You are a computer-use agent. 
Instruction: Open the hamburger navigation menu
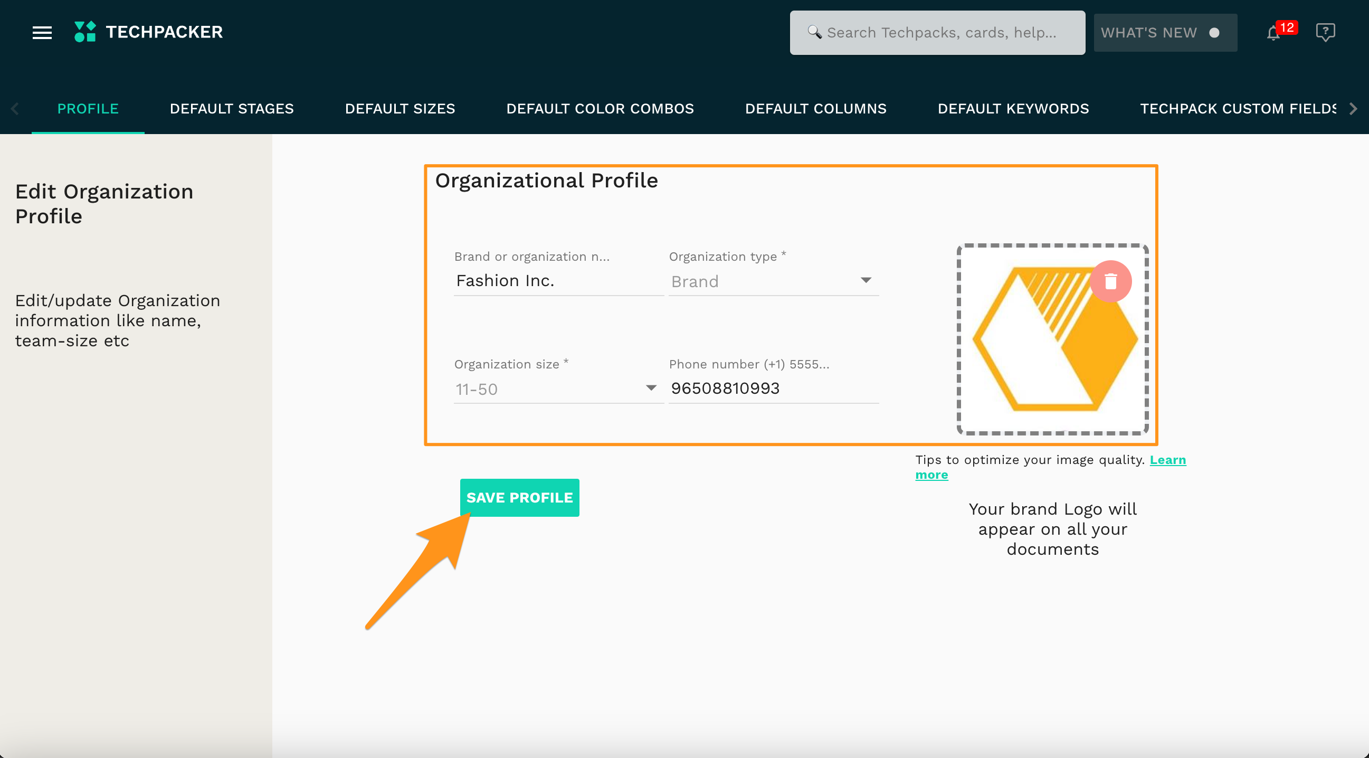(42, 32)
